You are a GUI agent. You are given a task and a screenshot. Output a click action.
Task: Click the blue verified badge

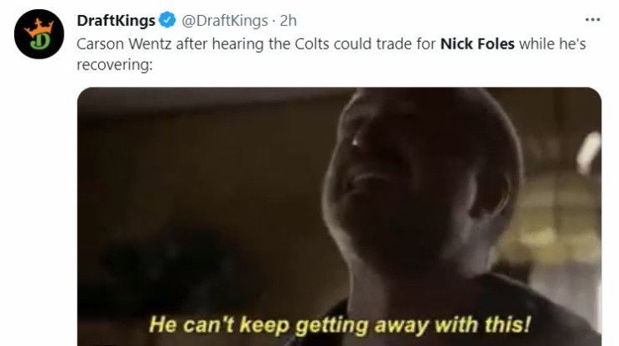point(168,20)
